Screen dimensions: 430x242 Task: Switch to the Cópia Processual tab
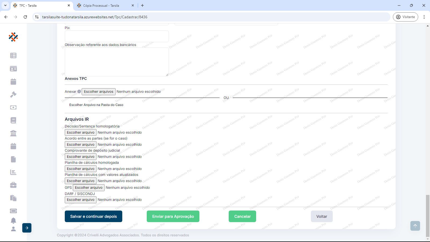(x=101, y=5)
